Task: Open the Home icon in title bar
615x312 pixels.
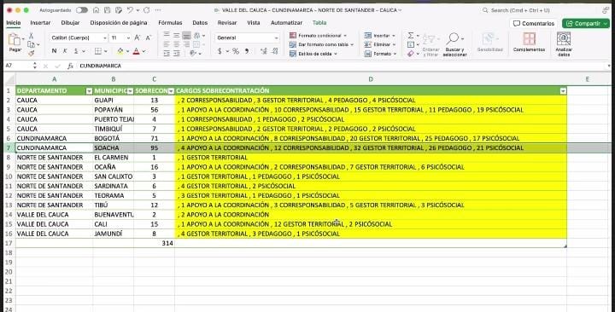Action: (96, 10)
